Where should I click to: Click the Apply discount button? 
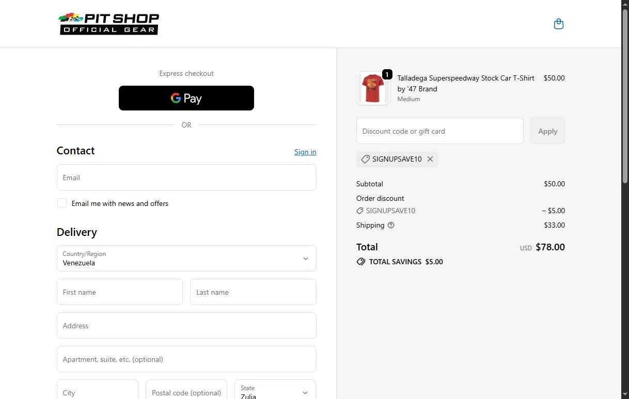[548, 131]
